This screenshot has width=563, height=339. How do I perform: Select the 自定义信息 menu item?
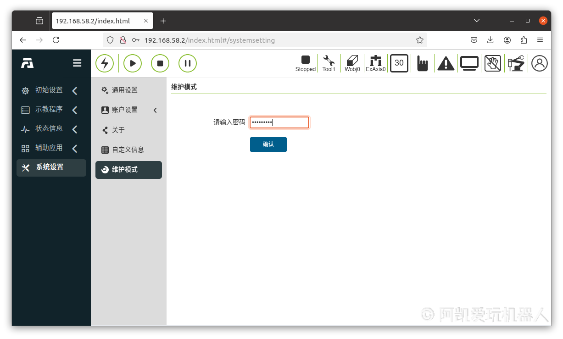128,150
